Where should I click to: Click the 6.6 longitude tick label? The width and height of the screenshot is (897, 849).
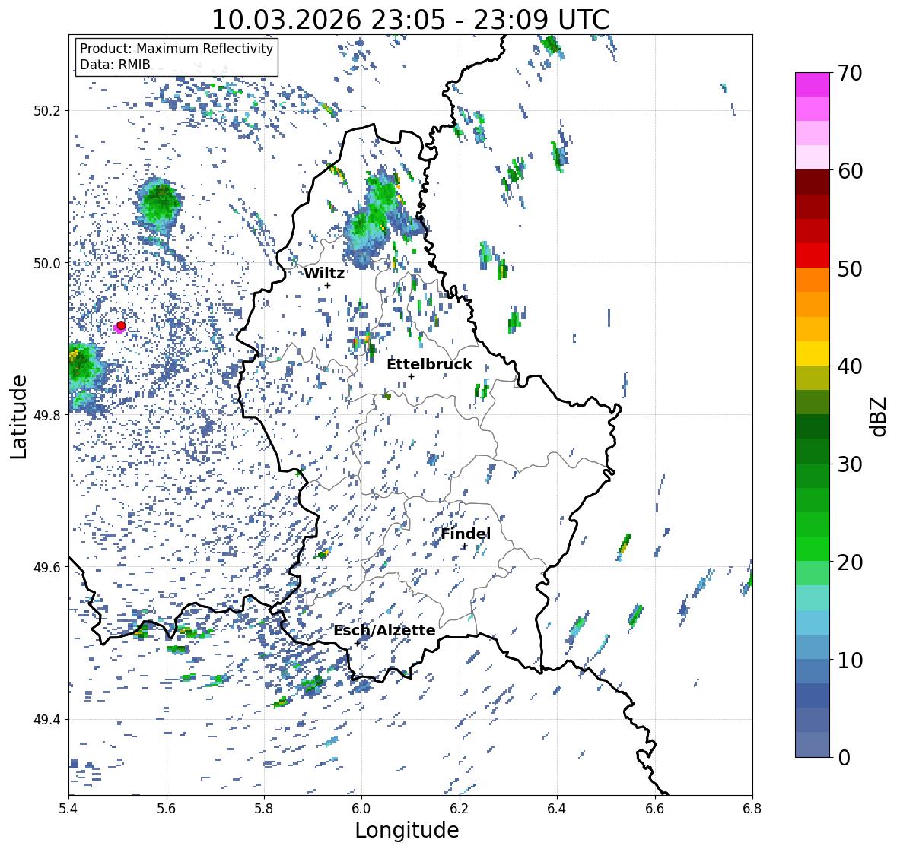coord(655,809)
